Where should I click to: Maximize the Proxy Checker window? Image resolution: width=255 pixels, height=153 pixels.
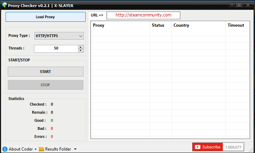[x=239, y=5]
